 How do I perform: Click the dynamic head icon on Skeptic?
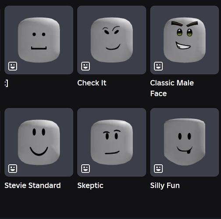[x=86, y=169]
